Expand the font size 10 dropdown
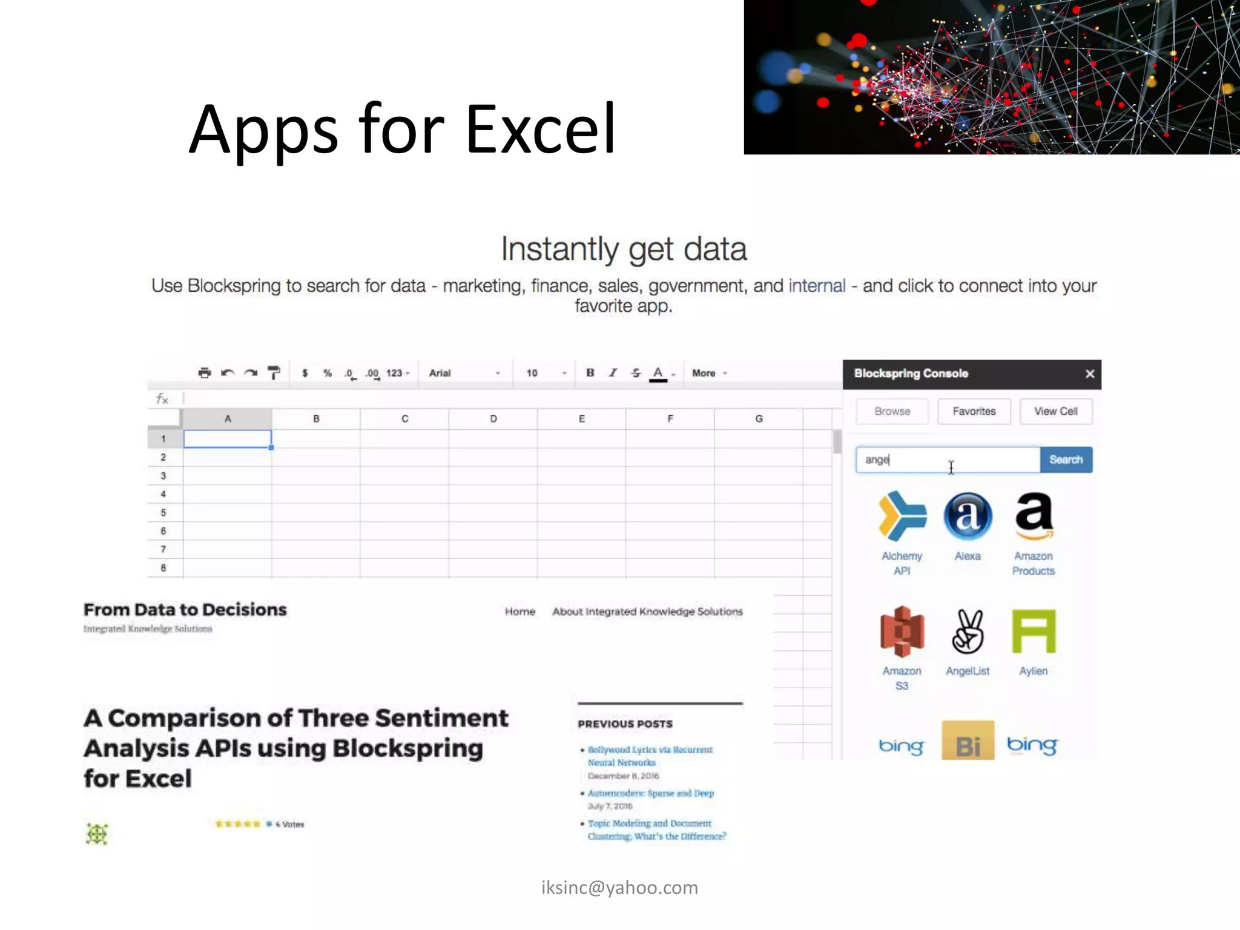This screenshot has height=930, width=1240. pyautogui.click(x=546, y=373)
